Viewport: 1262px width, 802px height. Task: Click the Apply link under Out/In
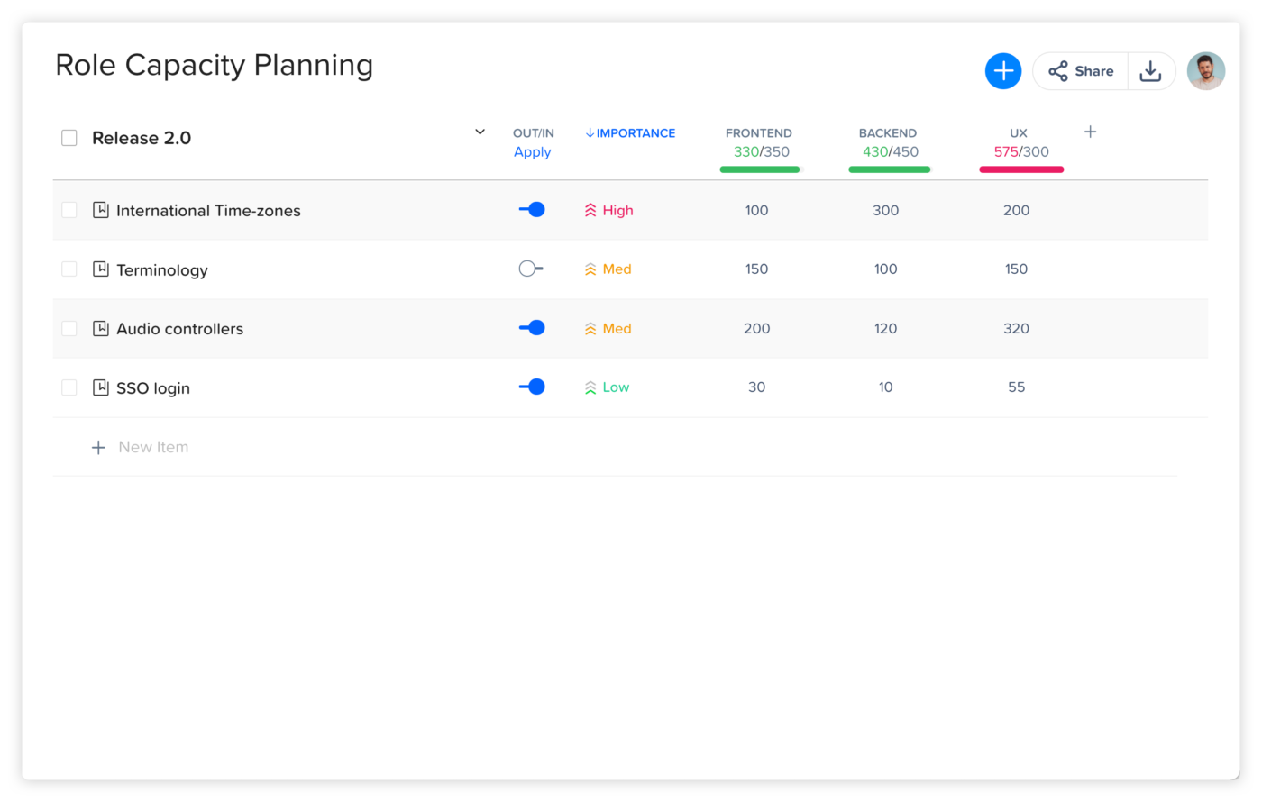click(532, 152)
